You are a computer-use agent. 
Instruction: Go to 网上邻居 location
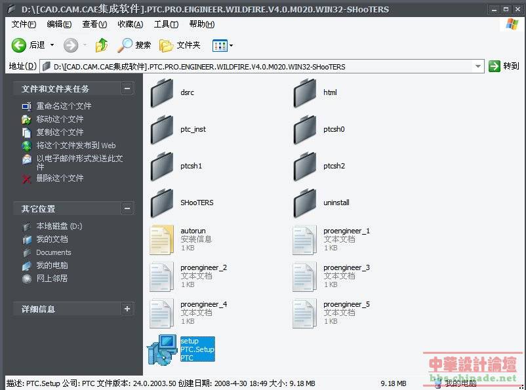52,279
